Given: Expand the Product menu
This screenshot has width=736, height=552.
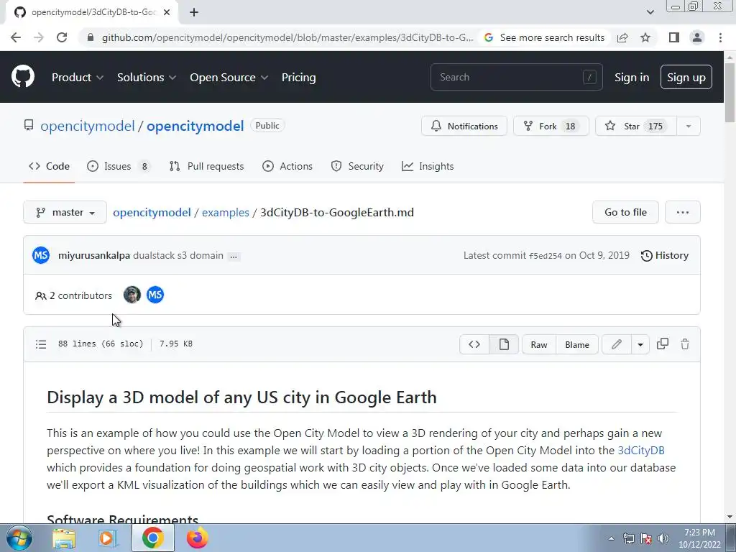Looking at the screenshot, I should [x=78, y=78].
